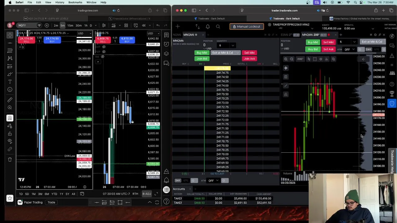The width and height of the screenshot is (397, 223).
Task: Select the XABCD patterns tool
Action: [x=10, y=58]
